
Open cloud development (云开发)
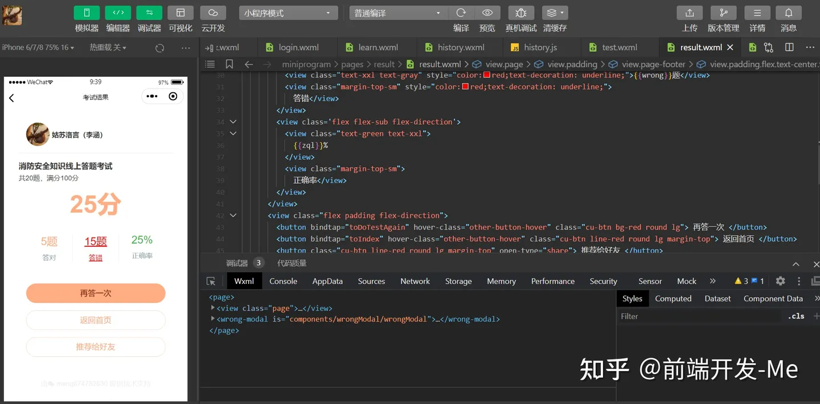pos(213,13)
